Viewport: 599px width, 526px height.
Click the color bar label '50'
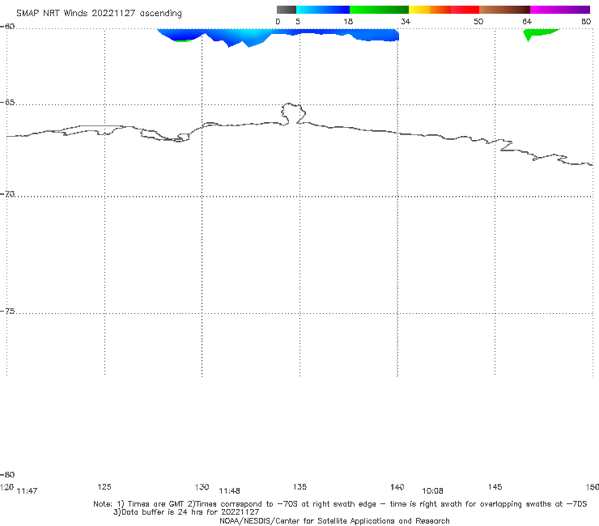coord(478,22)
